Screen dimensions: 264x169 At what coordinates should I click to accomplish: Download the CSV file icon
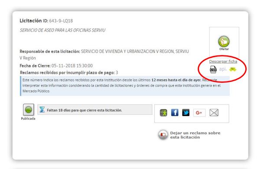[x=213, y=69]
